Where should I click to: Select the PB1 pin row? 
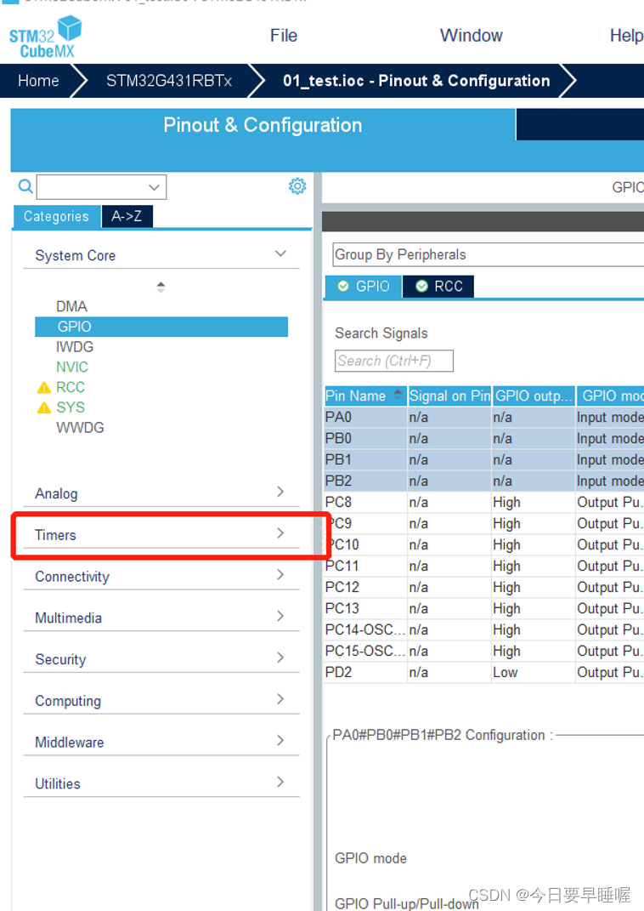coord(484,459)
